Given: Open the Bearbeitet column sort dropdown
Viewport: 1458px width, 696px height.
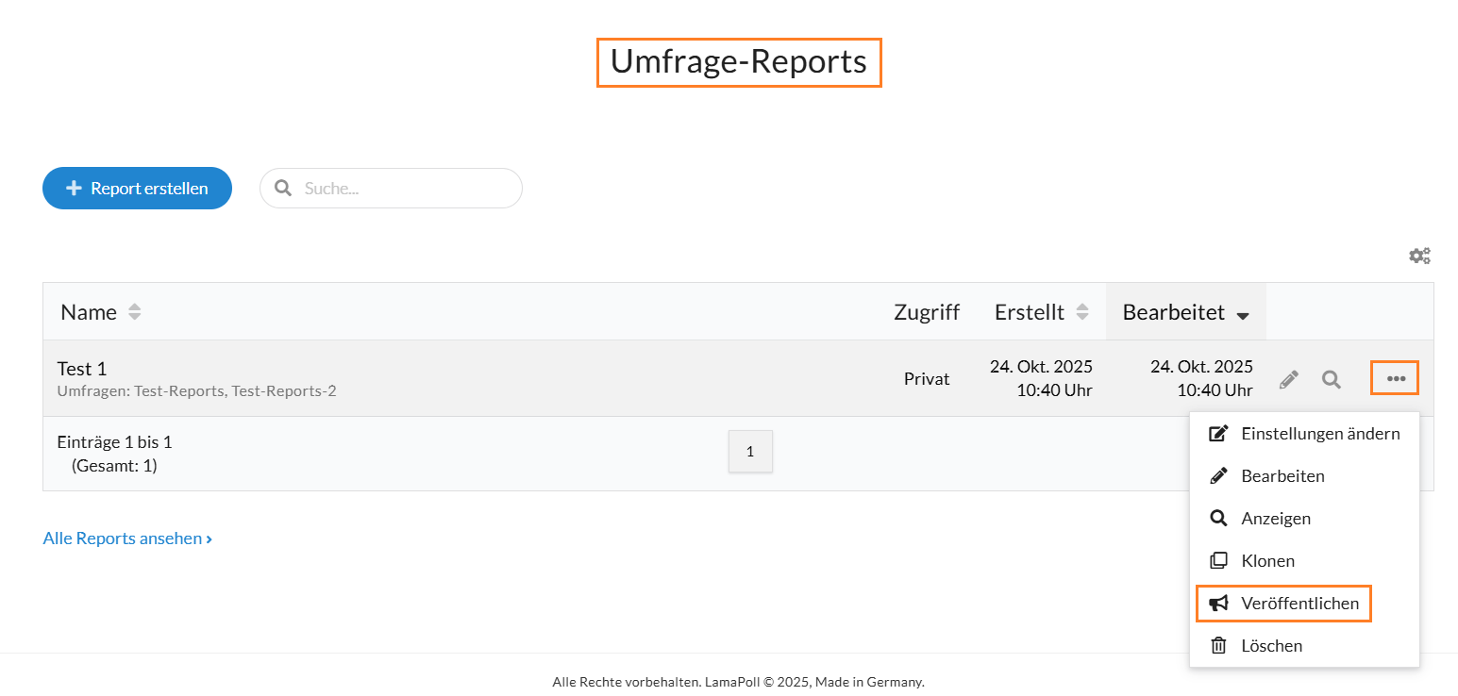Looking at the screenshot, I should click(x=1245, y=313).
